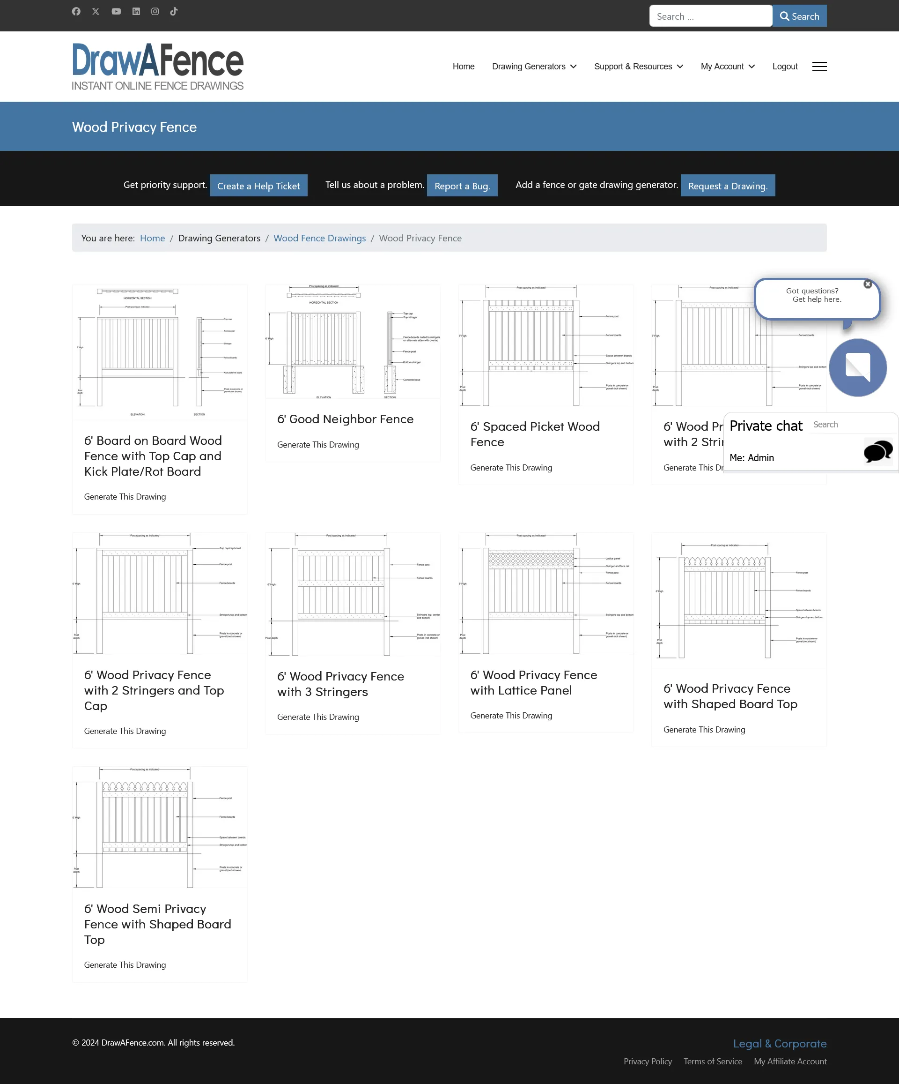The image size is (899, 1084).
Task: Open the Facebook social icon
Action: (x=76, y=11)
